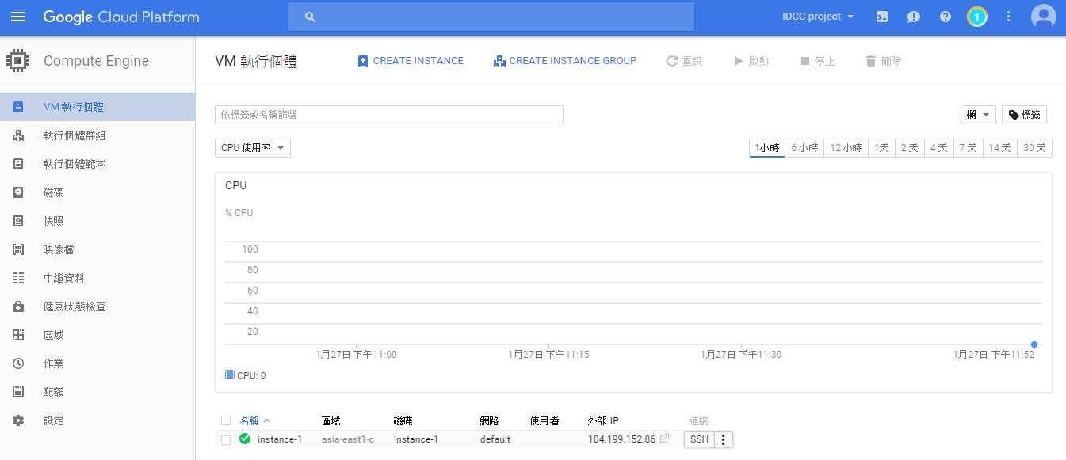This screenshot has width=1066, height=460.
Task: Select the 1天 time range tab
Action: (x=881, y=148)
